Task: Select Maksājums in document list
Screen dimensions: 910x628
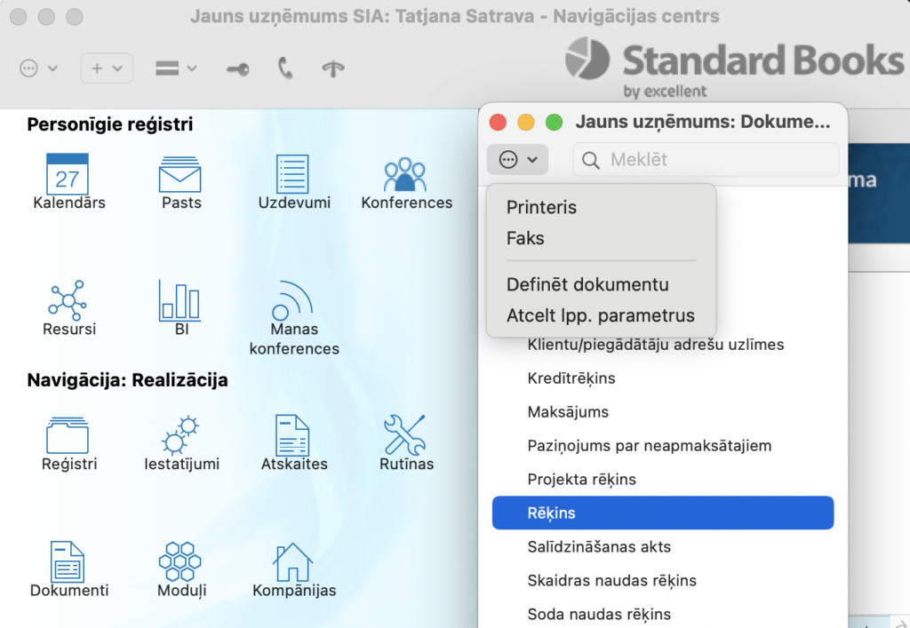Action: coord(663,411)
